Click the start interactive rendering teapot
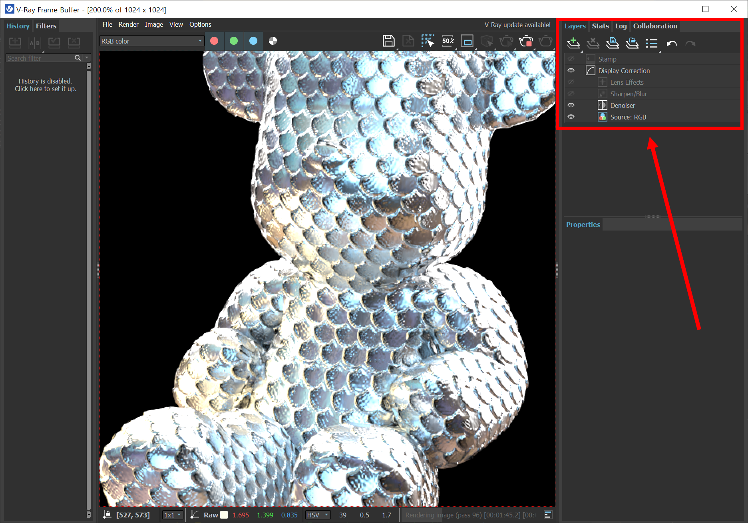Image resolution: width=748 pixels, height=523 pixels. pyautogui.click(x=506, y=41)
